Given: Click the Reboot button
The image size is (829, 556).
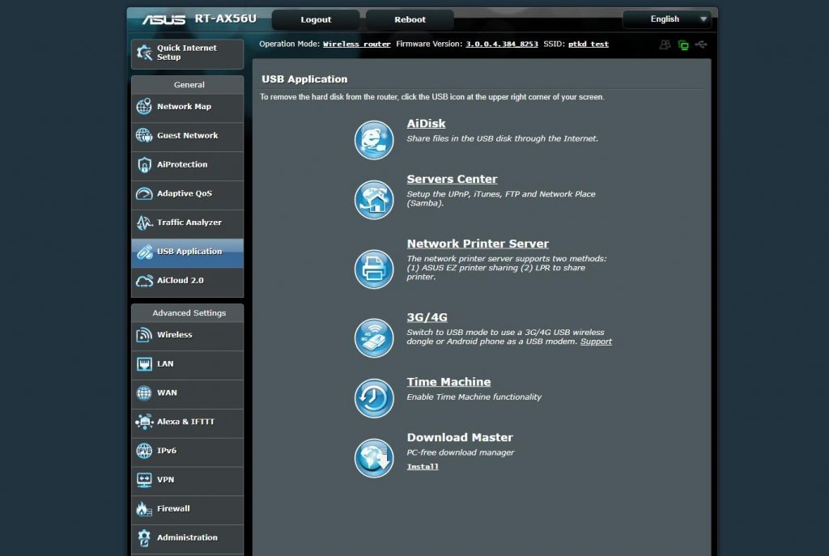Looking at the screenshot, I should click(410, 19).
